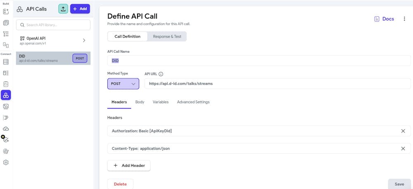Open the three-dot more options menu
Viewport: 413px width, 189px height.
pyautogui.click(x=404, y=19)
